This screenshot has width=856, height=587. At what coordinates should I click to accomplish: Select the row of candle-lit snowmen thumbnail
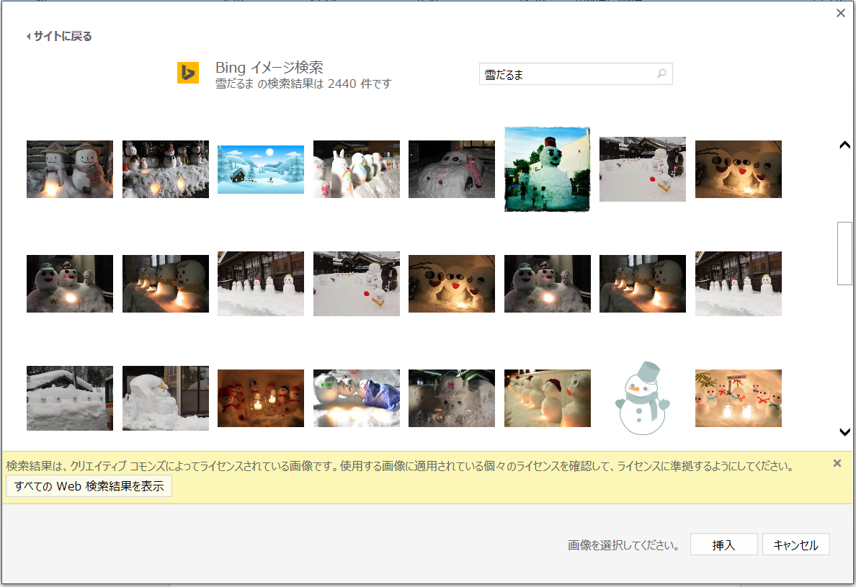[547, 398]
